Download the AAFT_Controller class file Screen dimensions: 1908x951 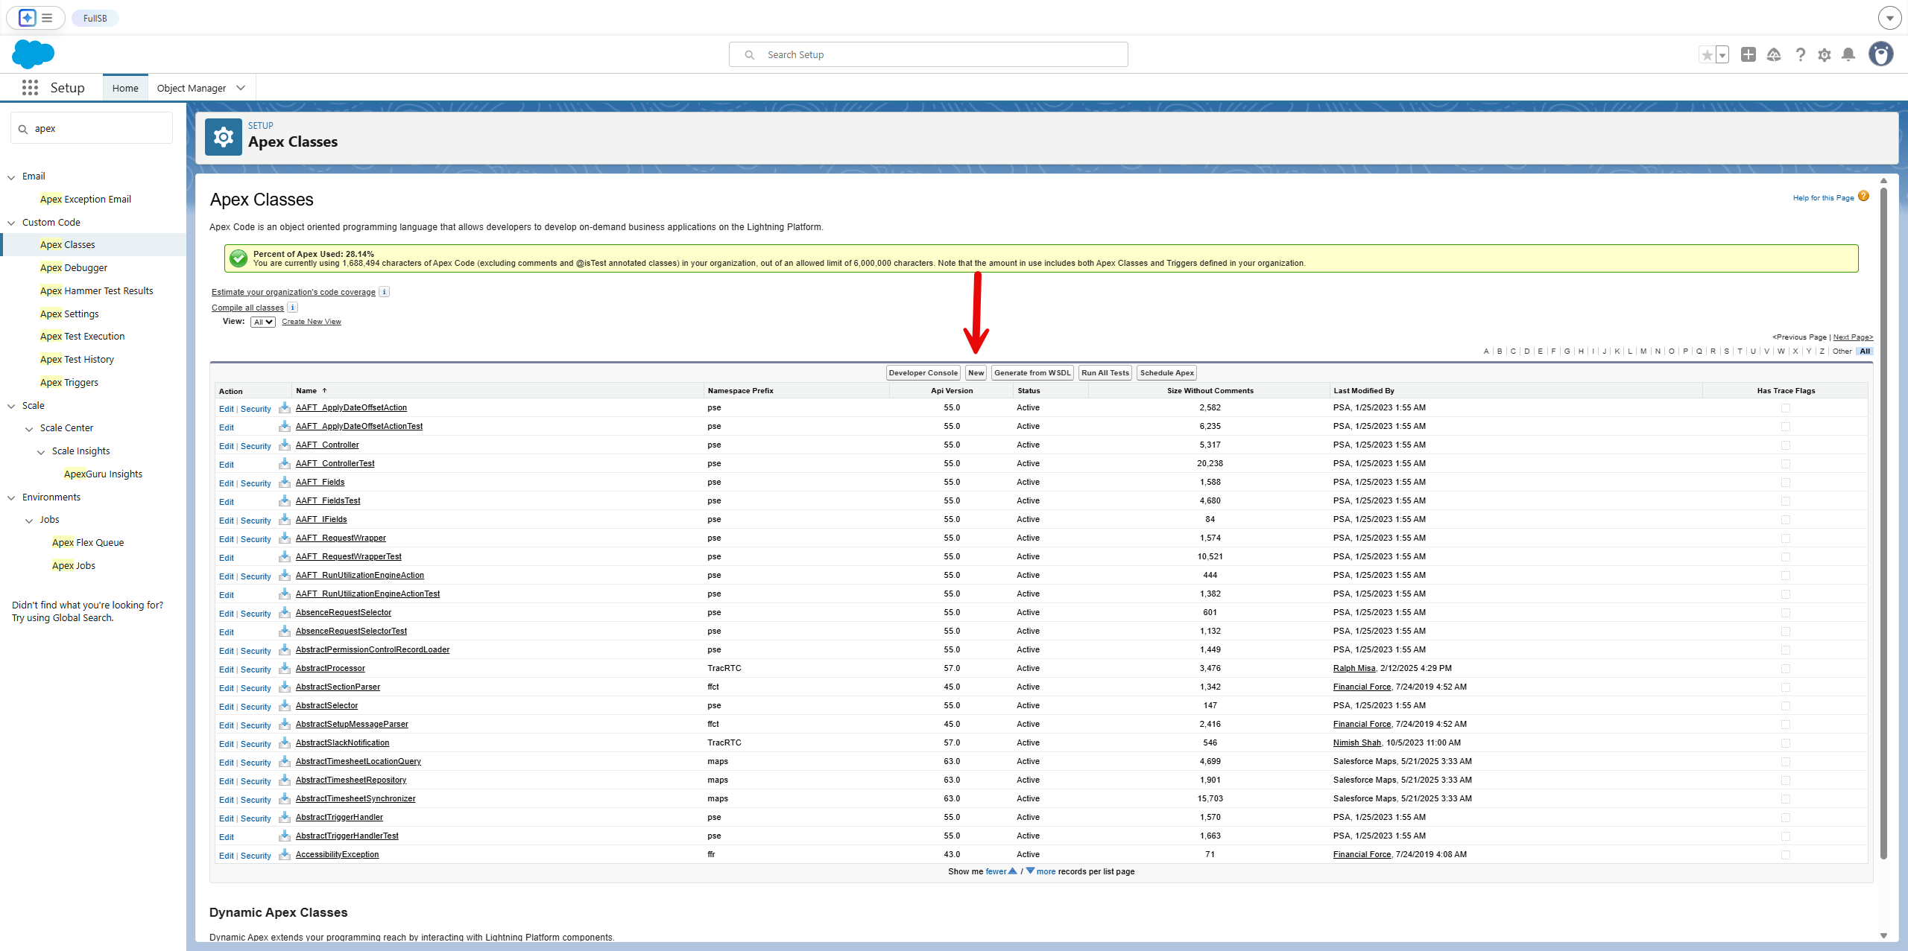[x=285, y=445]
